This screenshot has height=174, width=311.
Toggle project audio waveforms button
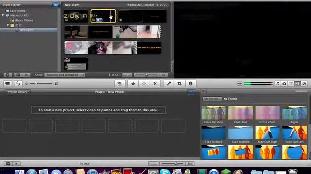tap(153, 164)
